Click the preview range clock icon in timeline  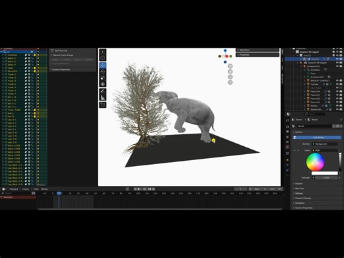pyautogui.click(x=250, y=189)
